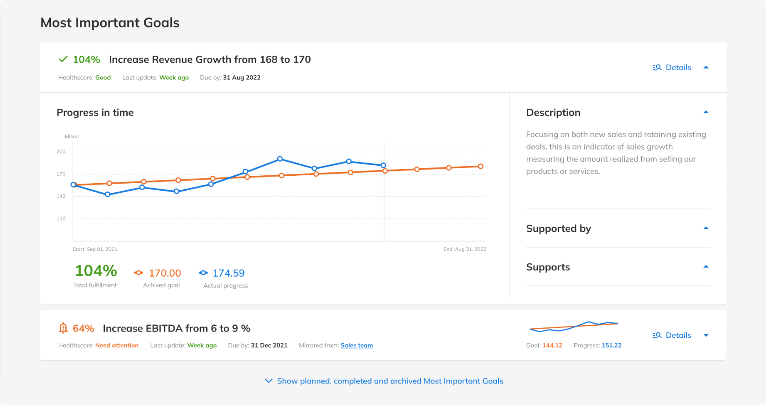Click the Supports heading
Image resolution: width=766 pixels, height=405 pixels.
tap(548, 267)
